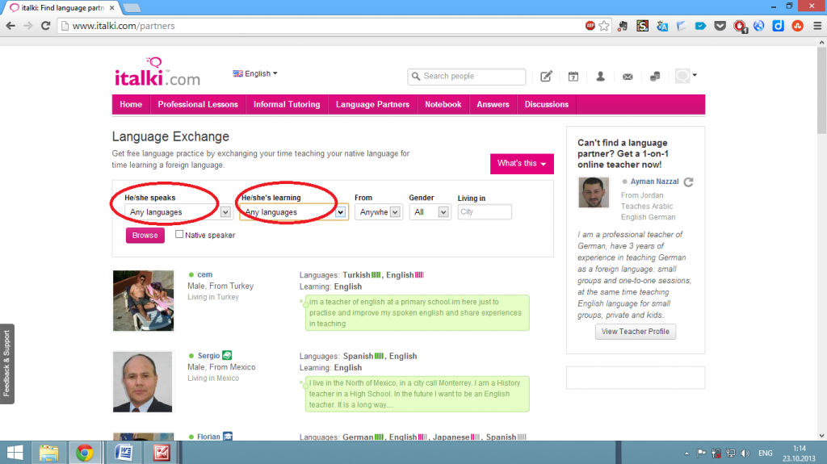This screenshot has width=827, height=464.
Task: Open the write notebook entry pencil icon
Action: 546,77
